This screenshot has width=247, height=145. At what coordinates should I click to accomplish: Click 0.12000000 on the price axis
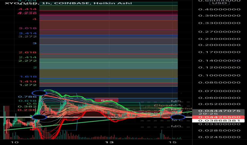219,67
